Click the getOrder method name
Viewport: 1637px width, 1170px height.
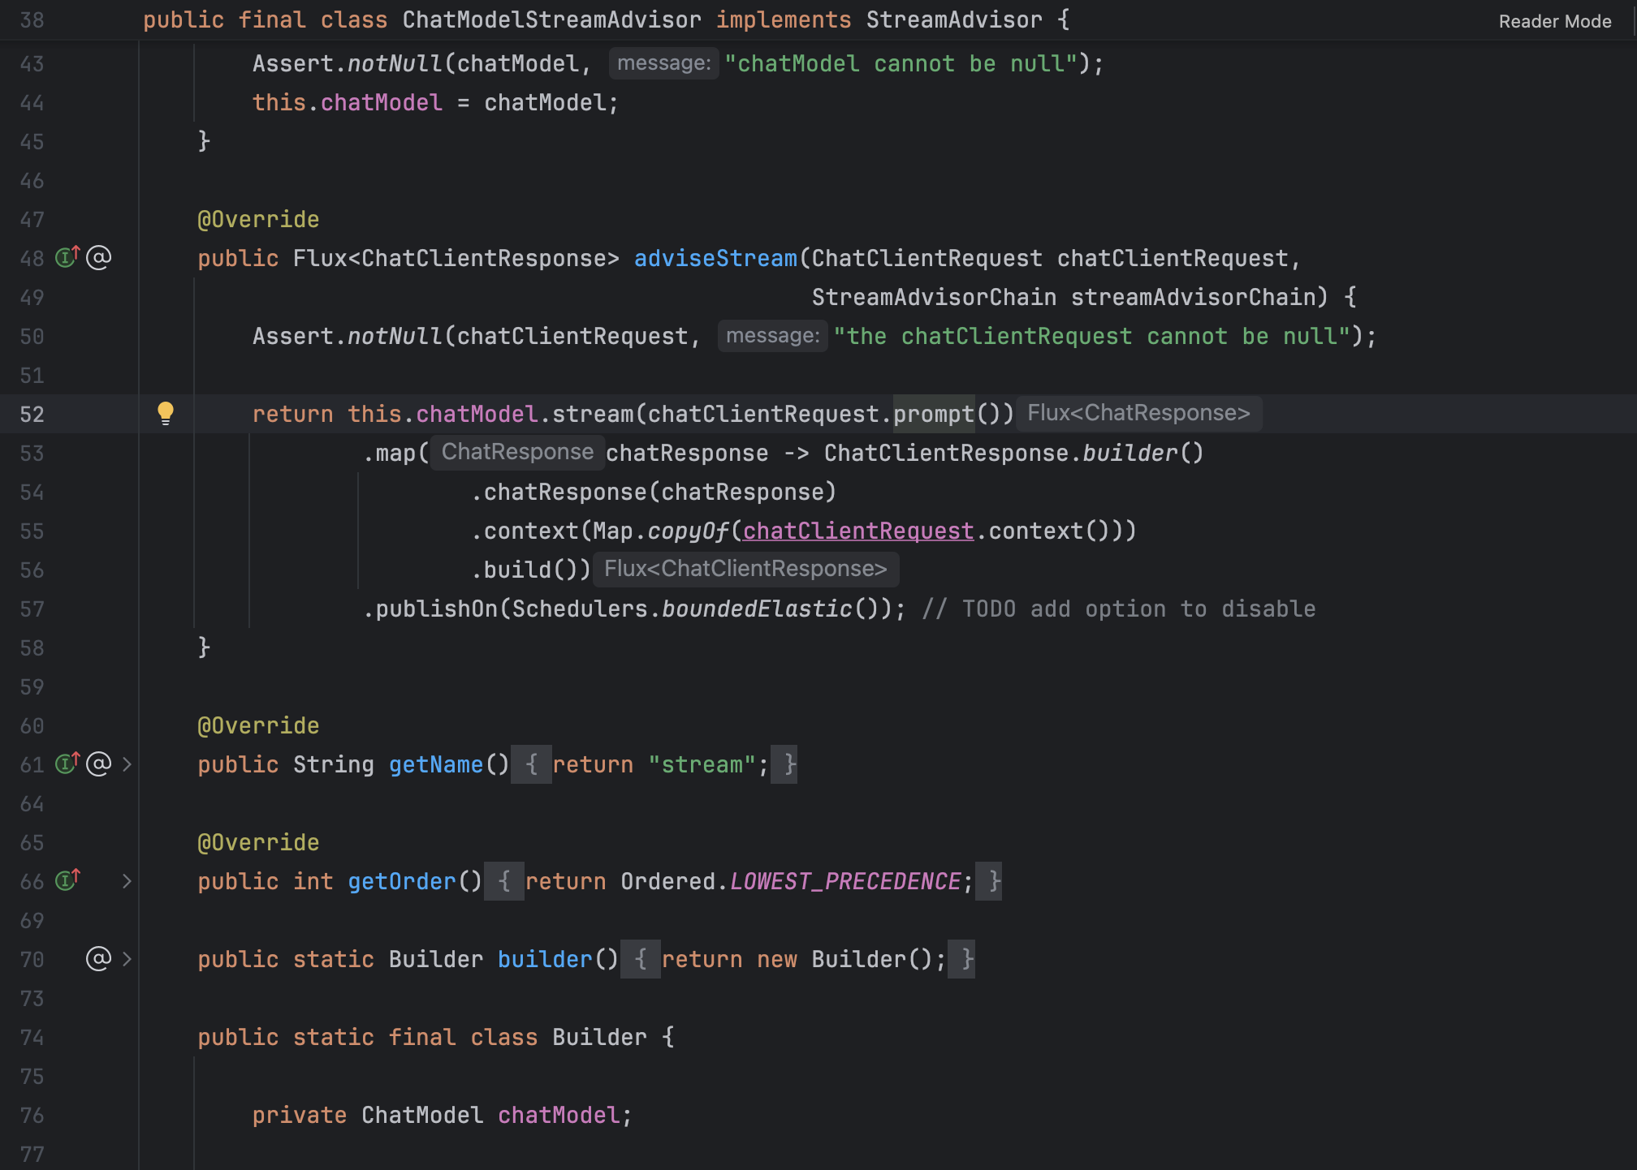tap(402, 881)
